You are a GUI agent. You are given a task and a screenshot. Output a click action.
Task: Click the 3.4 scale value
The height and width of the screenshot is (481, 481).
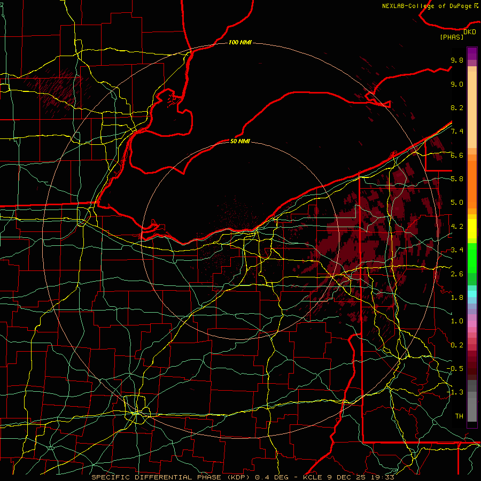pyautogui.click(x=457, y=250)
